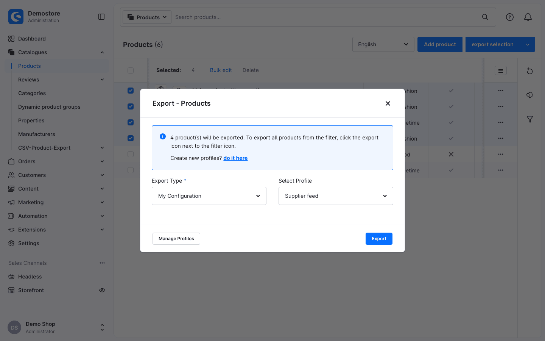This screenshot has width=545, height=341.
Task: Open the Storefront sales channel
Action: (x=31, y=290)
